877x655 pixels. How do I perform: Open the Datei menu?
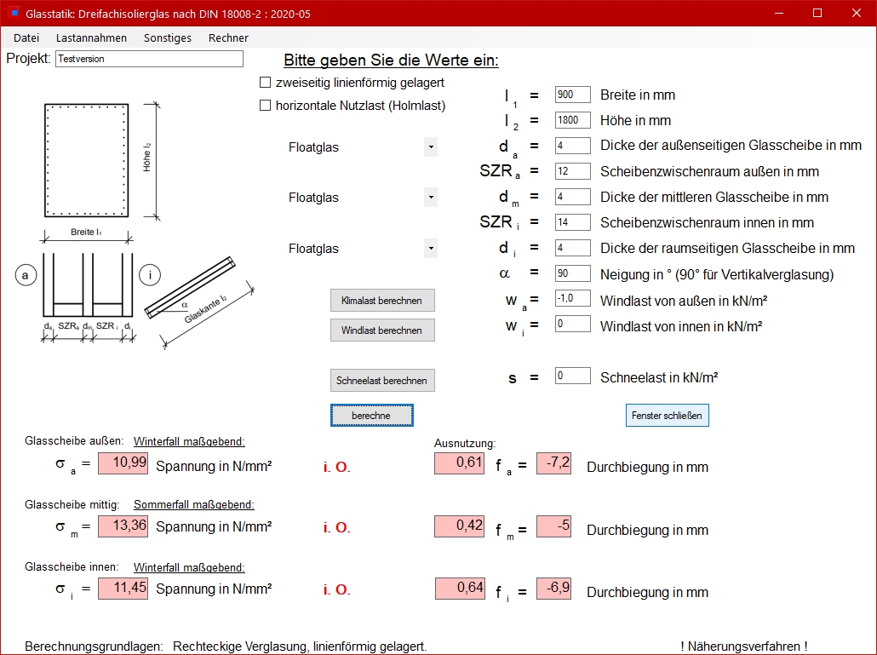26,38
